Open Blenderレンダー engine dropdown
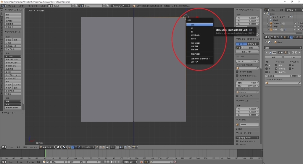Viewport: 303px width, 164px height. 121,6
